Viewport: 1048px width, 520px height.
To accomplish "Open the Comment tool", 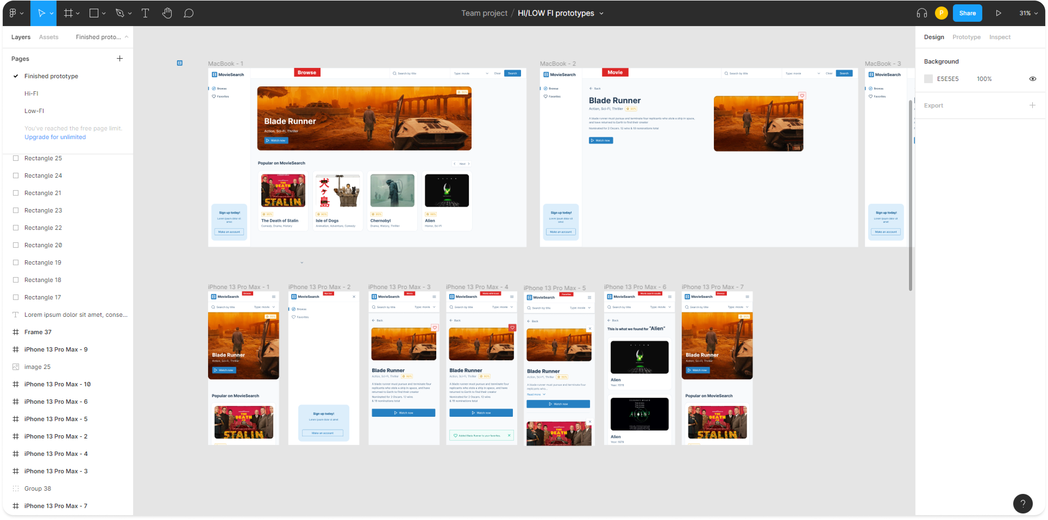I will [188, 12].
